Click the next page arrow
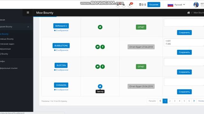 194,101
